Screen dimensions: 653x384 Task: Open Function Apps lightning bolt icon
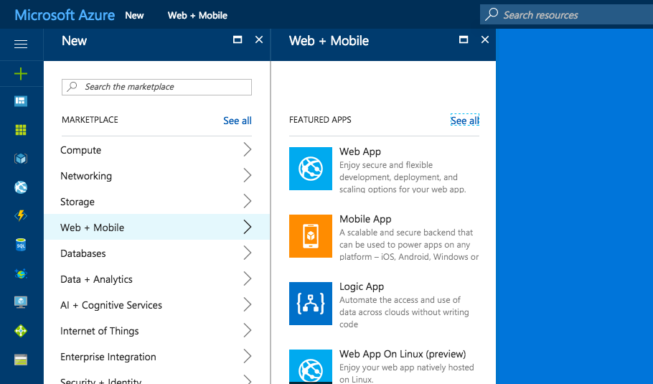21,216
